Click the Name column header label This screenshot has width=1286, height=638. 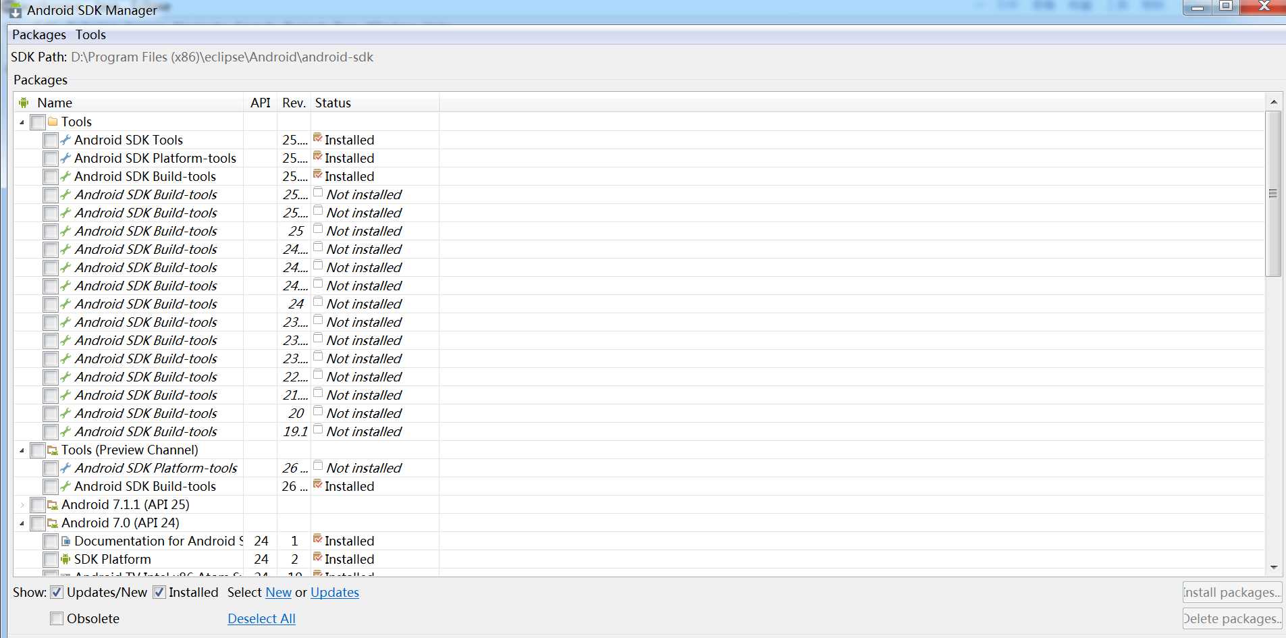coord(55,103)
